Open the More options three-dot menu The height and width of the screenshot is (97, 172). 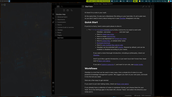click(149, 6)
